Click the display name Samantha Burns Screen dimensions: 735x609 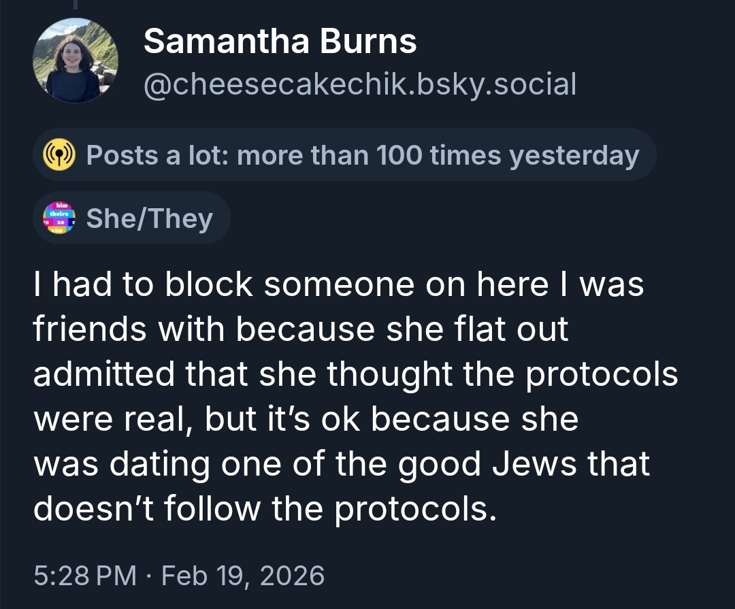(280, 42)
